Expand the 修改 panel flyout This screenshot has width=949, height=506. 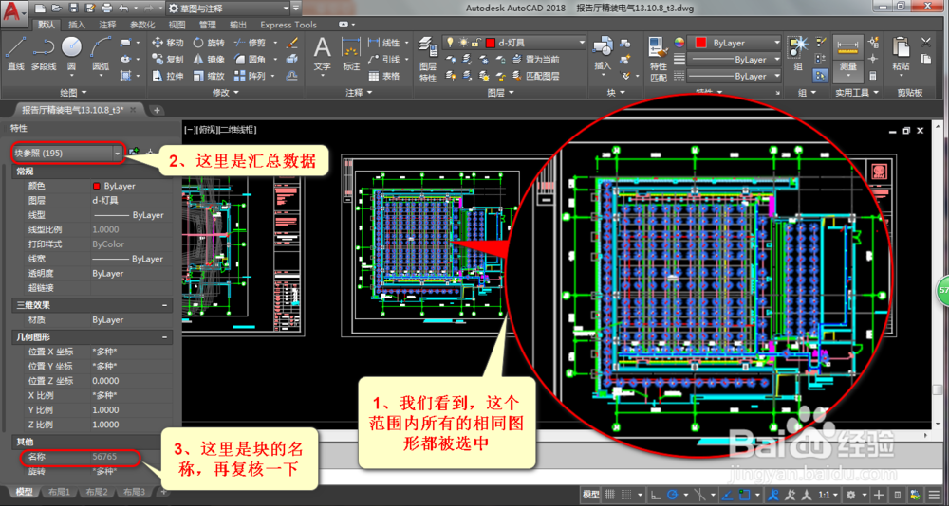click(x=225, y=93)
